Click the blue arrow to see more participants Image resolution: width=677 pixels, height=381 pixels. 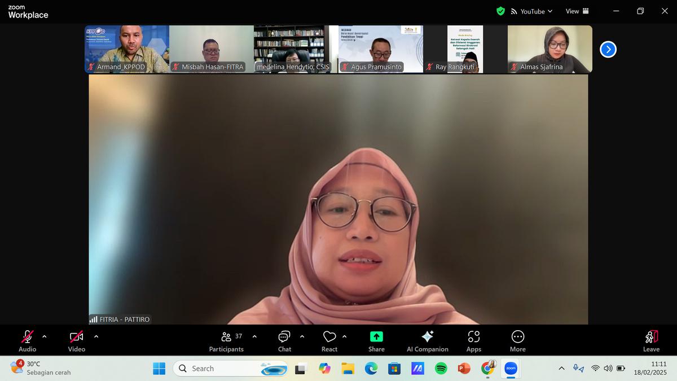pyautogui.click(x=608, y=49)
